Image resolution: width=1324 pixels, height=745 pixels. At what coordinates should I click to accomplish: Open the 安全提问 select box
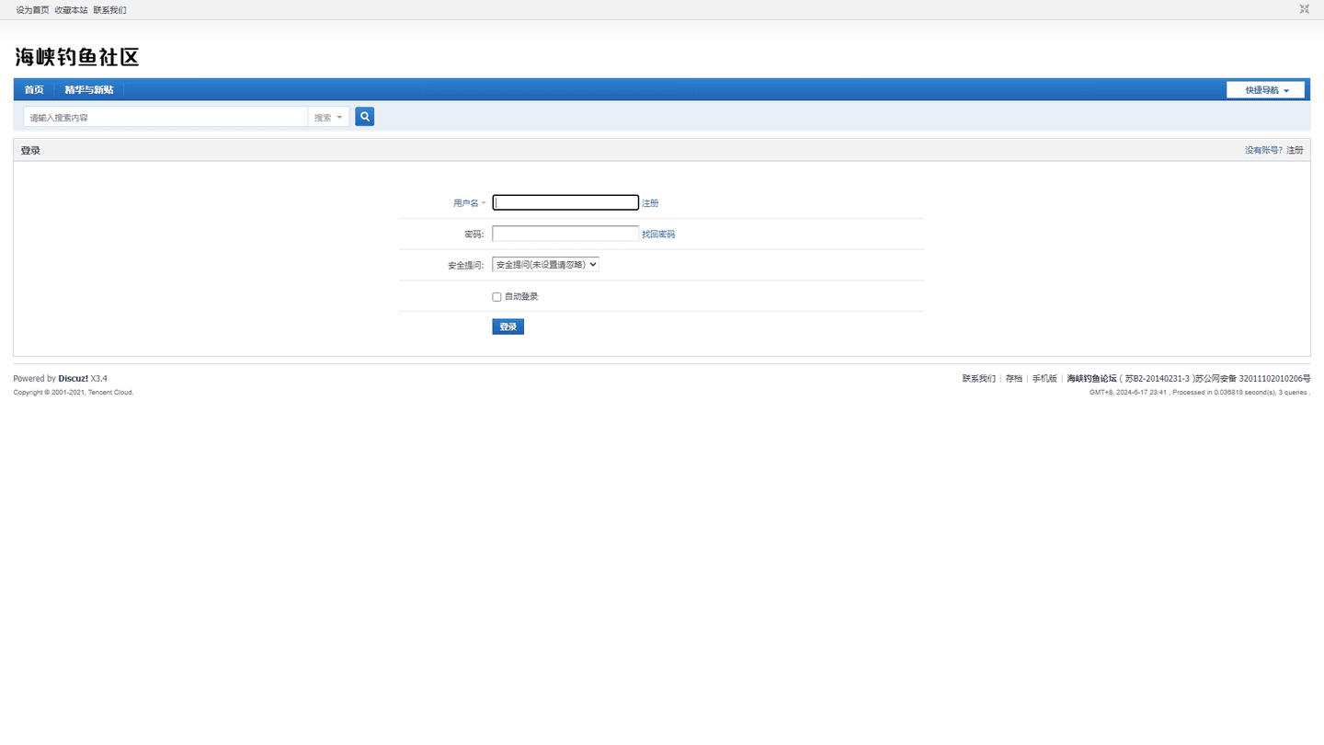[x=545, y=264]
